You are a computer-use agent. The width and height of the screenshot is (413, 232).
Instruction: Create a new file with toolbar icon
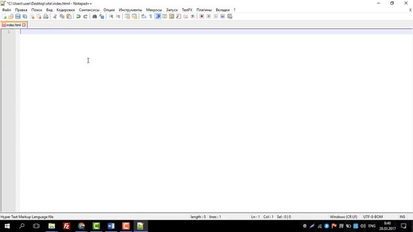5,16
